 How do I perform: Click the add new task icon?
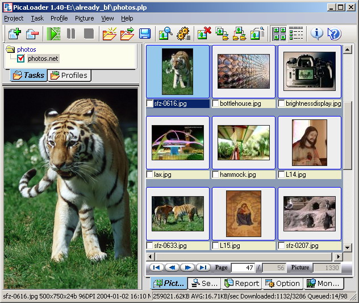coord(14,34)
